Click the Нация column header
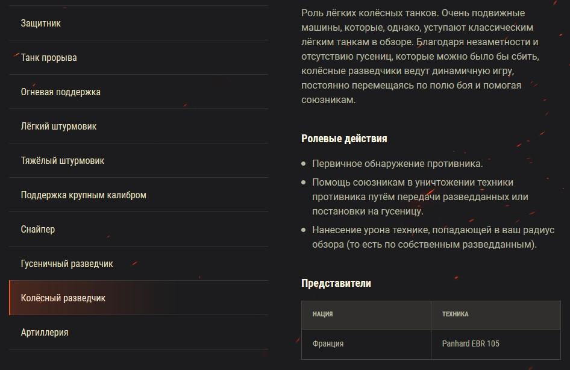This screenshot has height=370, width=570. [323, 314]
